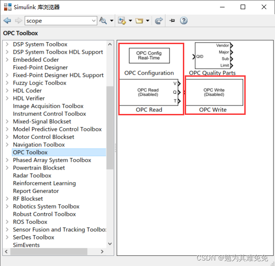Click the Simulink app icon in title bar
This screenshot has height=266, width=275.
click(x=8, y=7)
